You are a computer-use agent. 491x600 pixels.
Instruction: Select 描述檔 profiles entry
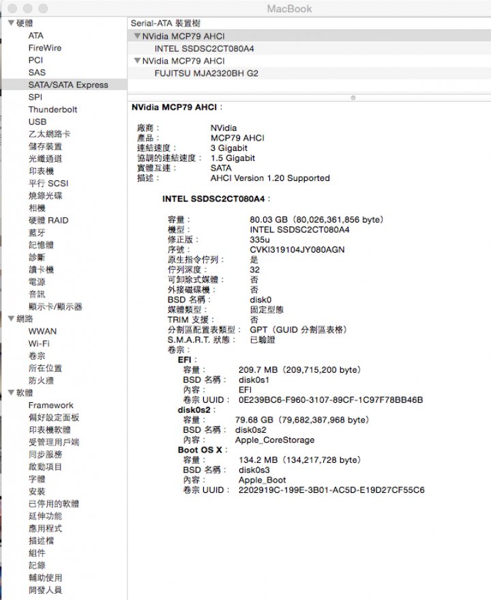click(x=41, y=541)
